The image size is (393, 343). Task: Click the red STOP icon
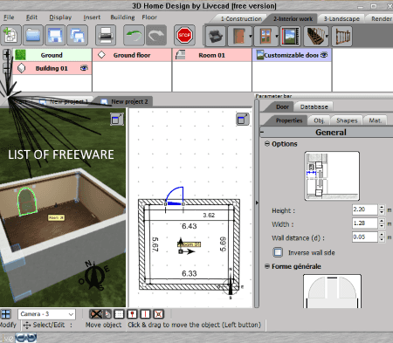(184, 36)
